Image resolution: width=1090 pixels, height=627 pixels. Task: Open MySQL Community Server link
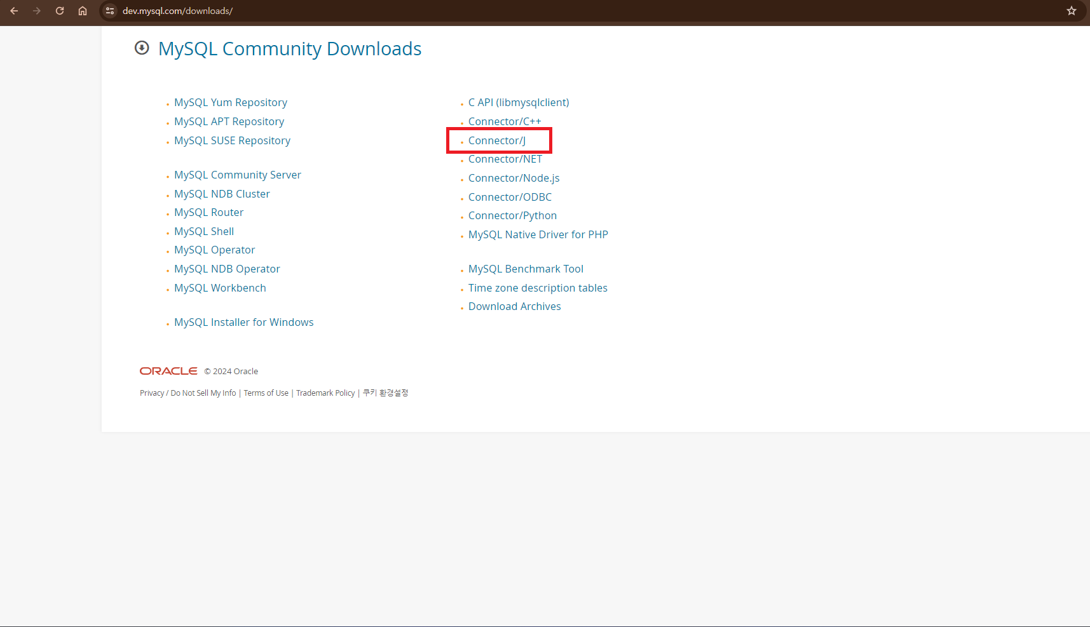(238, 175)
